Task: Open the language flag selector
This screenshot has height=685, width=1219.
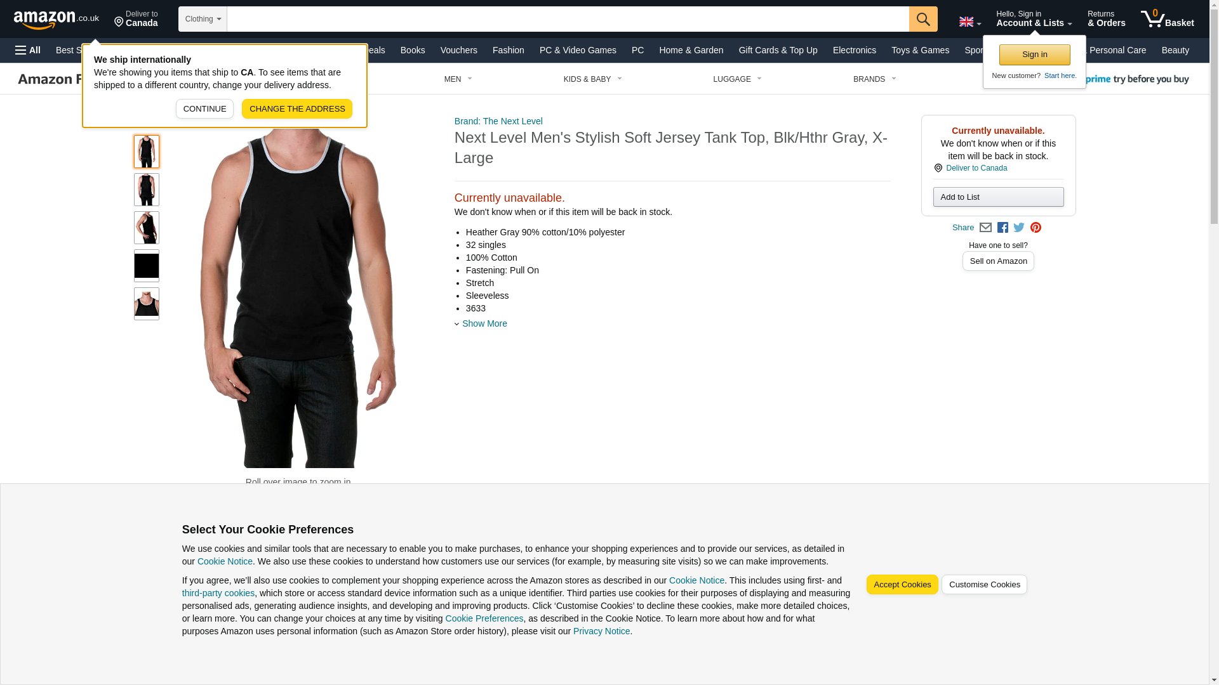Action: tap(969, 22)
